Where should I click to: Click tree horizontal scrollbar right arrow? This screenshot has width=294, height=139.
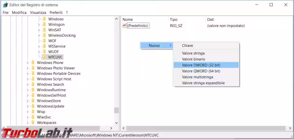pos(111,128)
